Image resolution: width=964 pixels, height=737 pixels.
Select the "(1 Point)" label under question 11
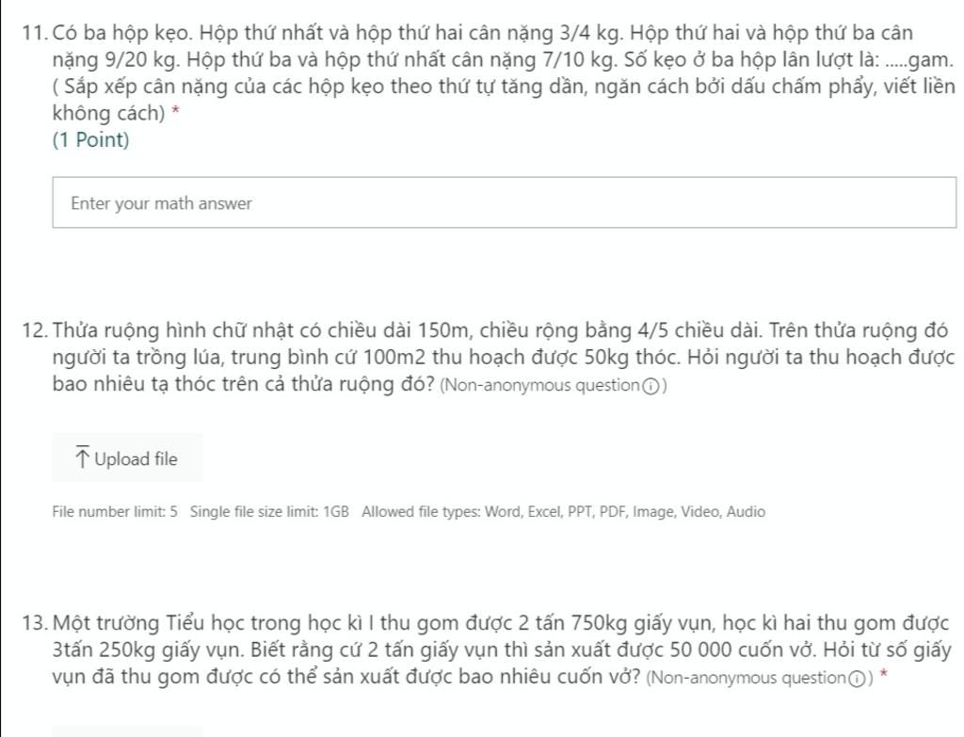90,140
